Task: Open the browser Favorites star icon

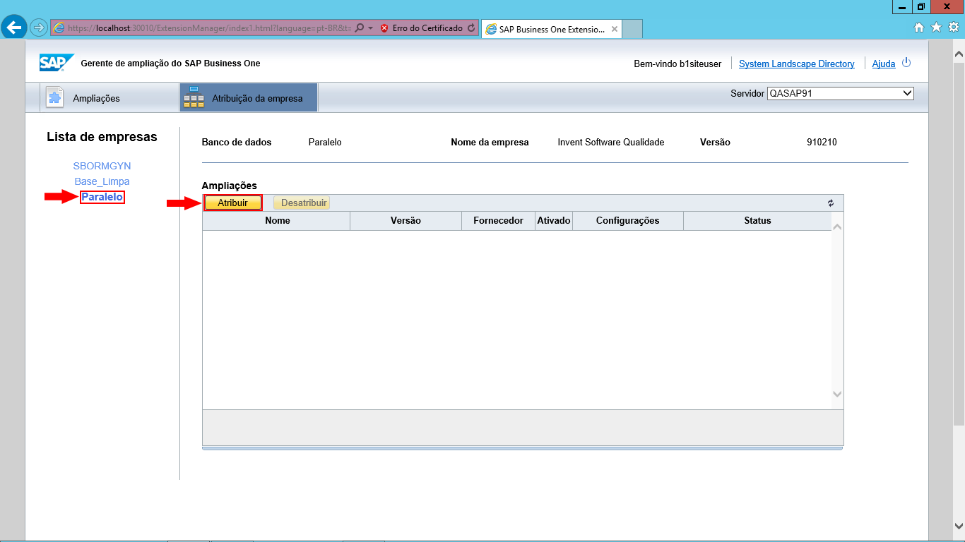Action: point(936,28)
